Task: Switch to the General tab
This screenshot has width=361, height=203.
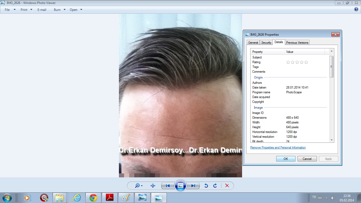Action: pos(253,43)
